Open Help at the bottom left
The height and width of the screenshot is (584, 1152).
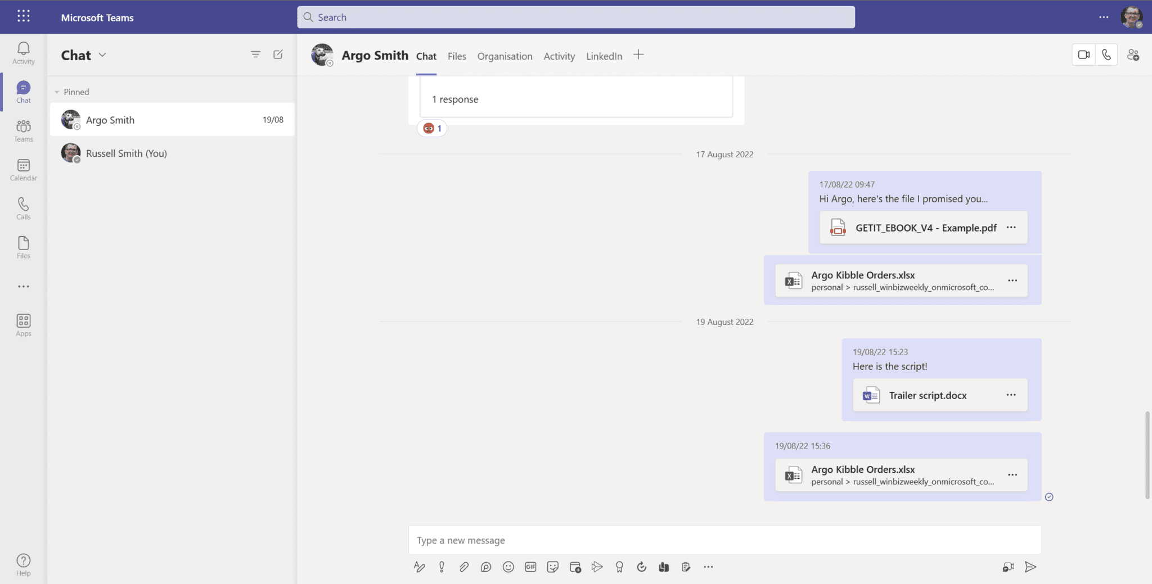click(24, 564)
